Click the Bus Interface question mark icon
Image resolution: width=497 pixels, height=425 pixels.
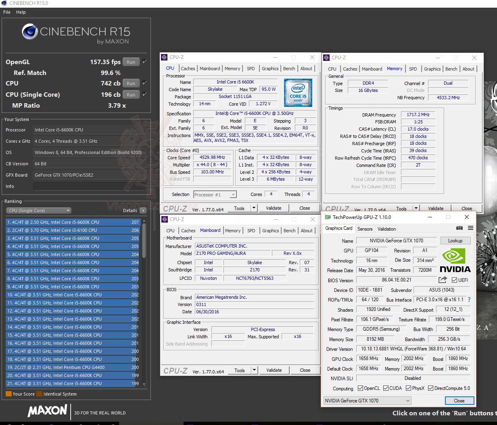pos(469,300)
